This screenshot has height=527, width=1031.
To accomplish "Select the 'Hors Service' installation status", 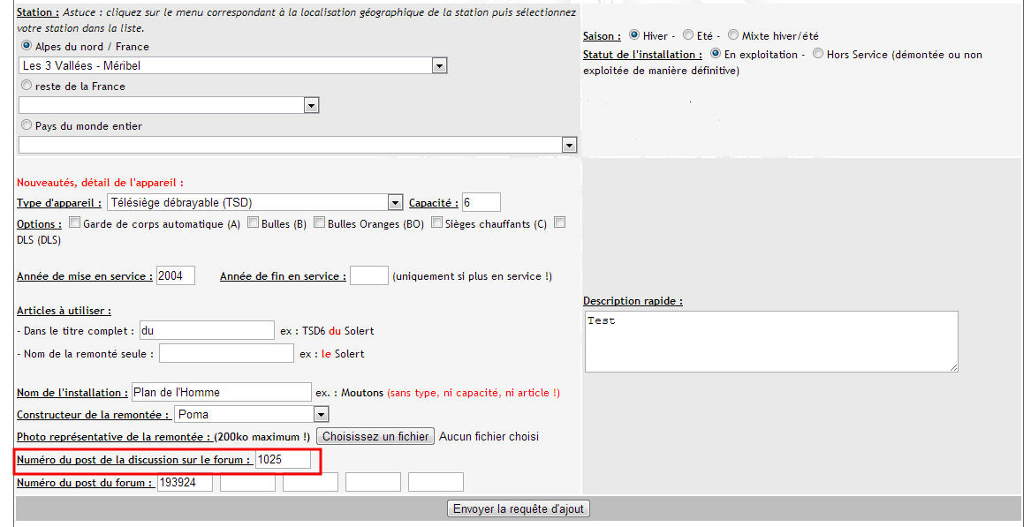I will [x=818, y=54].
